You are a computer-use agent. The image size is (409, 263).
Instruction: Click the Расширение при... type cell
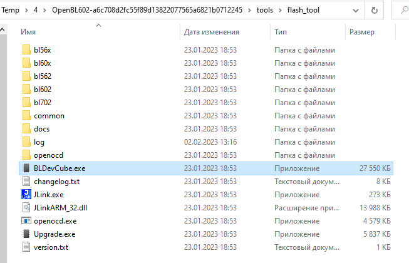tap(306, 208)
